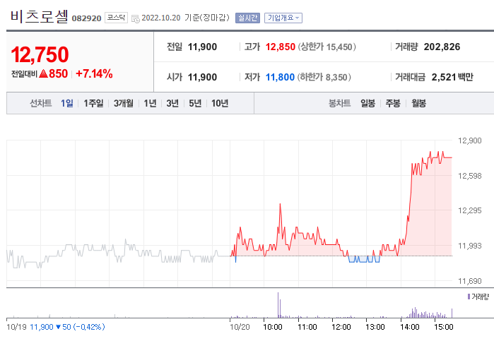The height and width of the screenshot is (341, 494).
Task: Show the 10년 line chart
Action: (x=220, y=103)
